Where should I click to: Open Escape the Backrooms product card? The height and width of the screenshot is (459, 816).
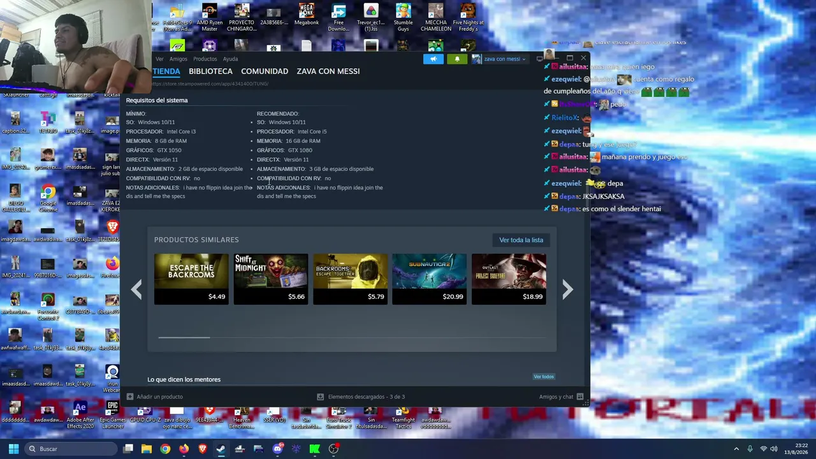(x=191, y=279)
